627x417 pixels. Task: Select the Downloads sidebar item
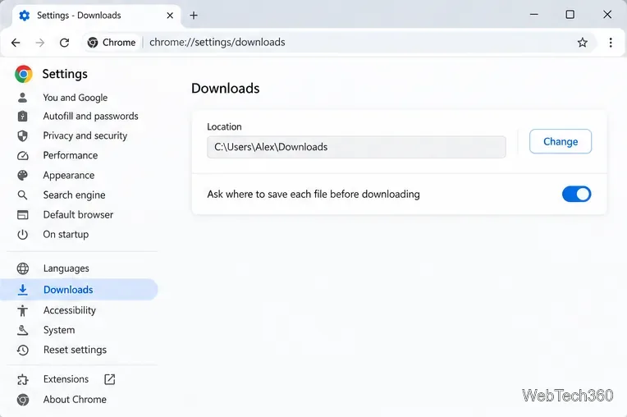coord(79,290)
